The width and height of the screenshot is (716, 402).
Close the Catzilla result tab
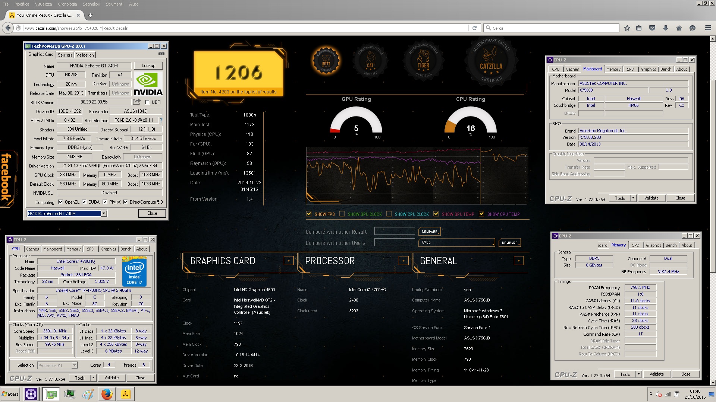click(x=78, y=15)
